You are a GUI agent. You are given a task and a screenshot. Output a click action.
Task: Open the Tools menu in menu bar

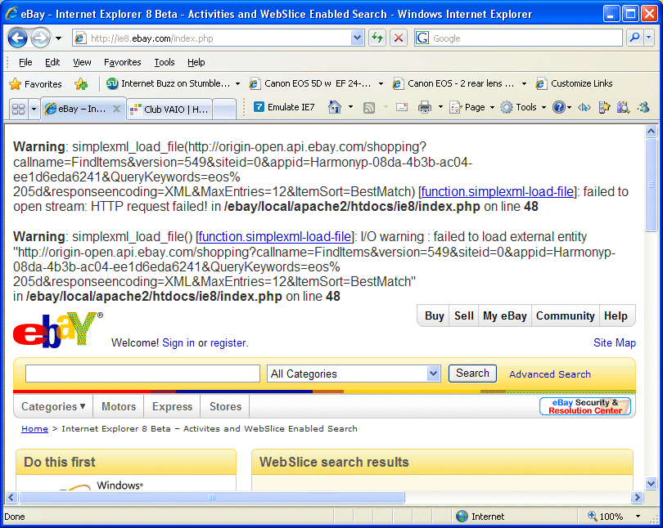pos(165,62)
